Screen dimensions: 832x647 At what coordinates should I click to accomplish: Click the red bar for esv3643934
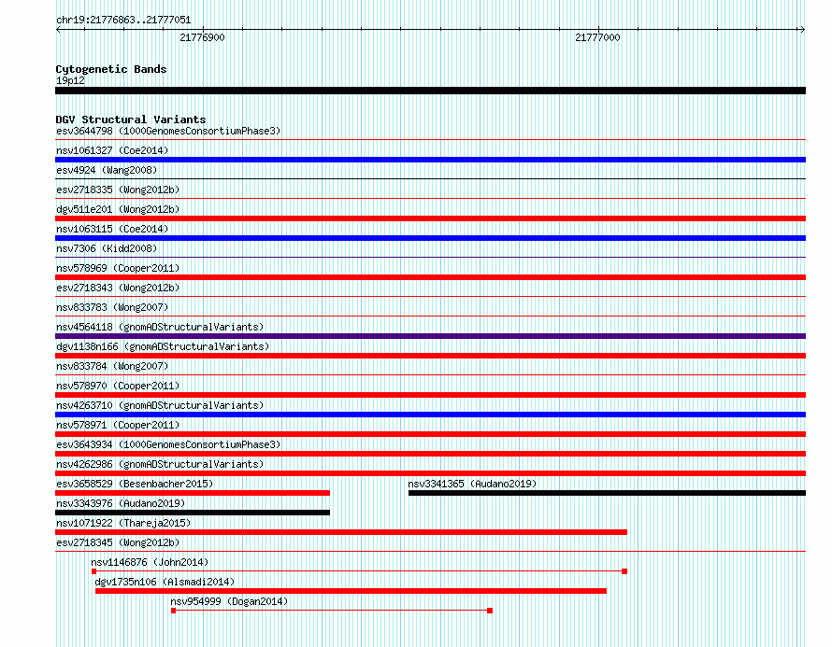click(430, 454)
